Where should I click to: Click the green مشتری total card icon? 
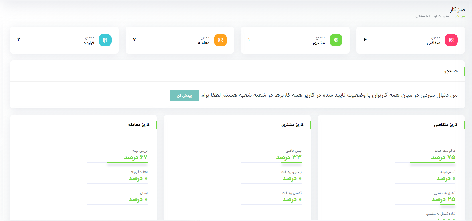point(336,40)
